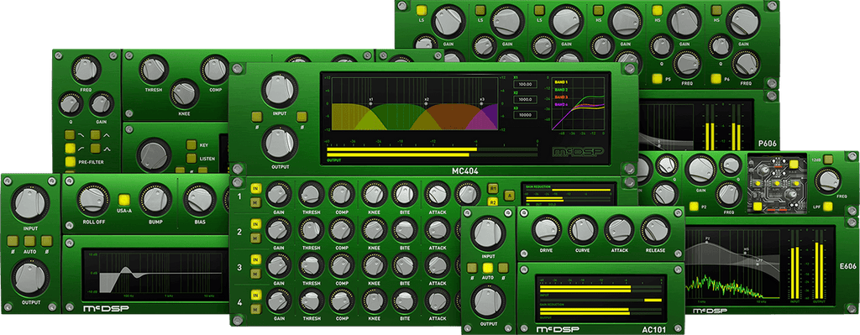The height and width of the screenshot is (335, 860).
Task: Click MC404 right phase invert button
Action: 302,117
